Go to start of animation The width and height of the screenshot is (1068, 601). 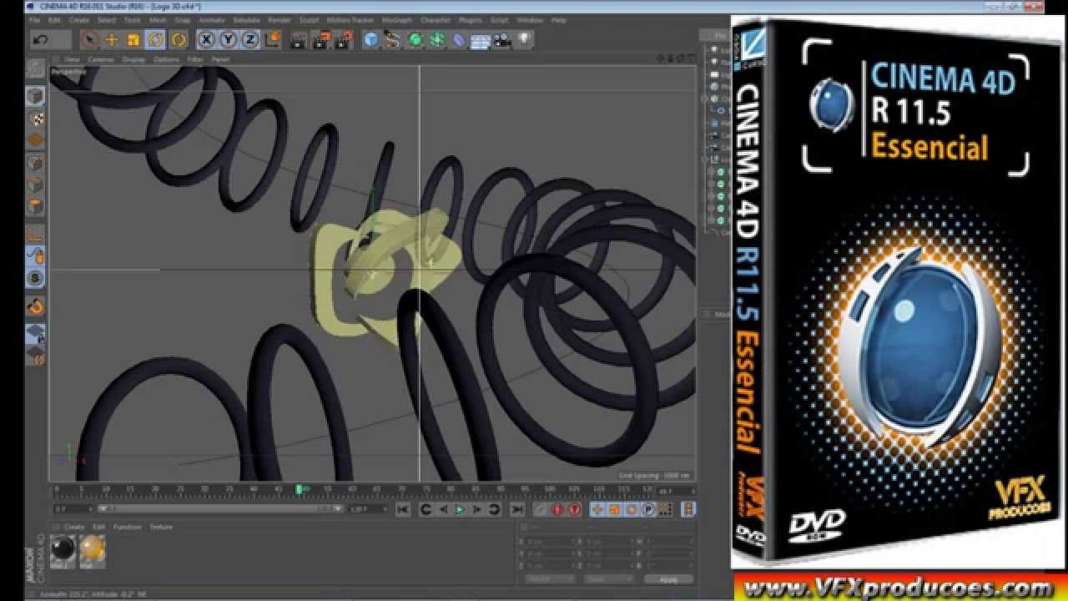[x=402, y=509]
